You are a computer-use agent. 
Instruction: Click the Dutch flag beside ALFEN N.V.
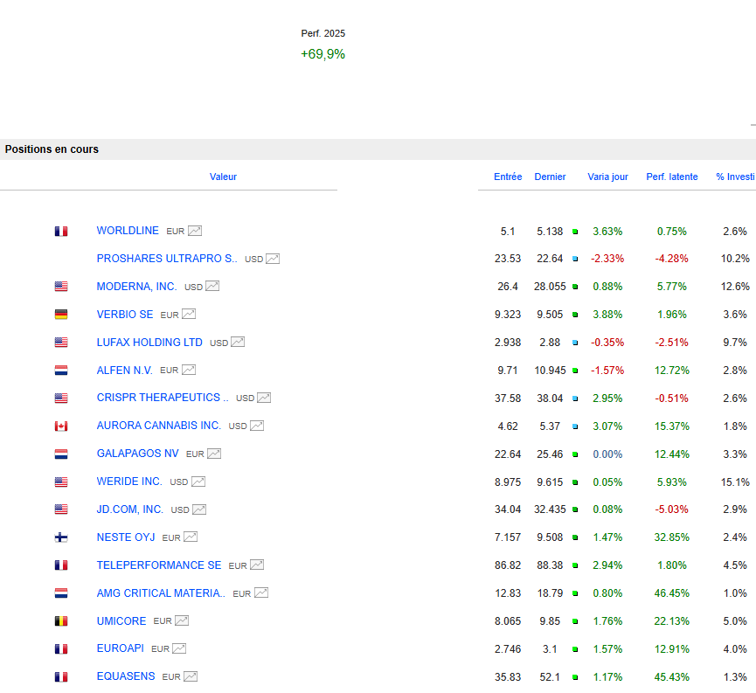pyautogui.click(x=61, y=371)
